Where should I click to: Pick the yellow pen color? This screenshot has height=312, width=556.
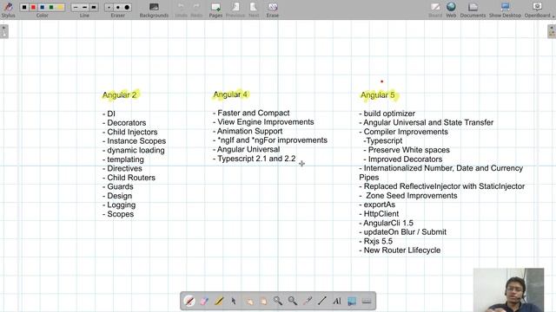[60, 7]
